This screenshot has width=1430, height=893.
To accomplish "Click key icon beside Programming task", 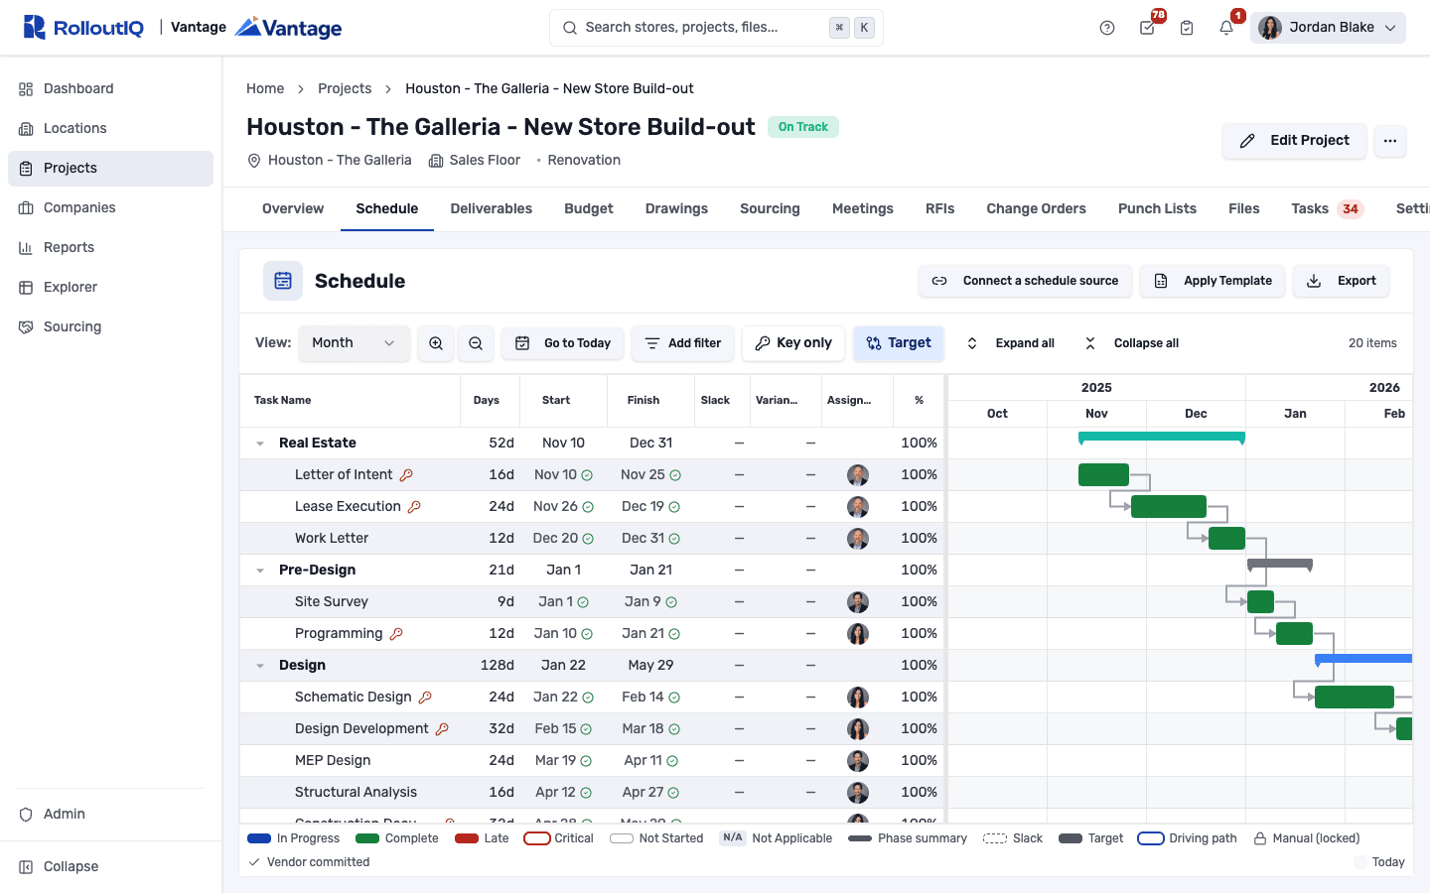I will [396, 634].
